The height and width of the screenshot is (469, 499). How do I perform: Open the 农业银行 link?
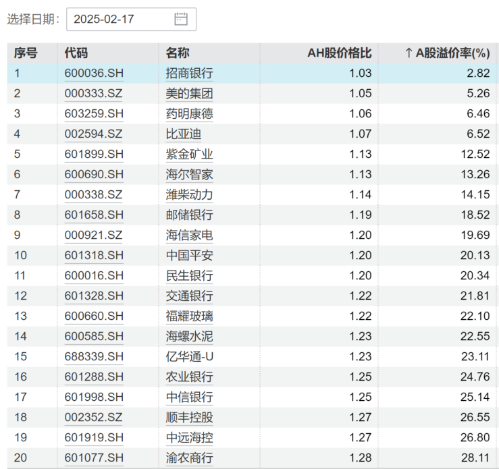(x=189, y=377)
